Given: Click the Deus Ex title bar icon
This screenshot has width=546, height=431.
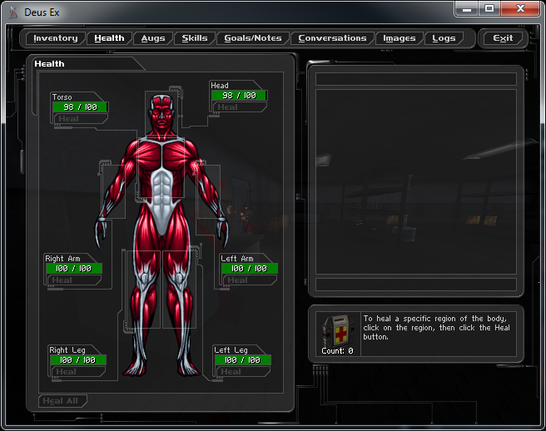Looking at the screenshot, I should [12, 12].
